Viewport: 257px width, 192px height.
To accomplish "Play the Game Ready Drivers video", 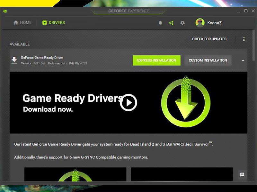I will (128, 102).
